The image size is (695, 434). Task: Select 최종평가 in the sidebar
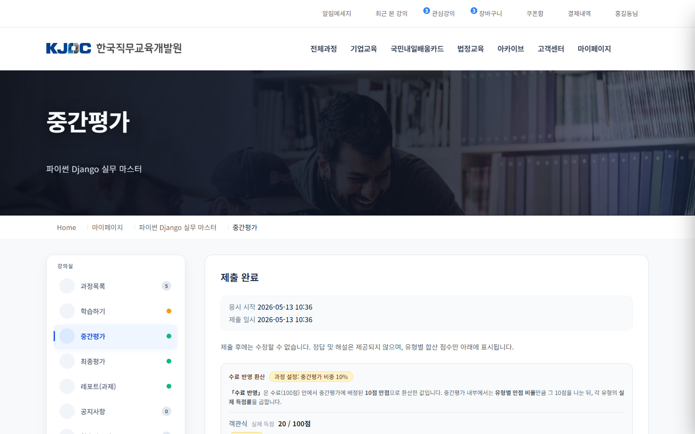pos(115,361)
